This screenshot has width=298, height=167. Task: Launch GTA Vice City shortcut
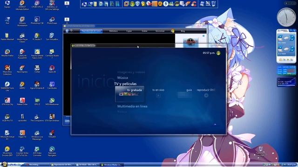pyautogui.click(x=7, y=102)
